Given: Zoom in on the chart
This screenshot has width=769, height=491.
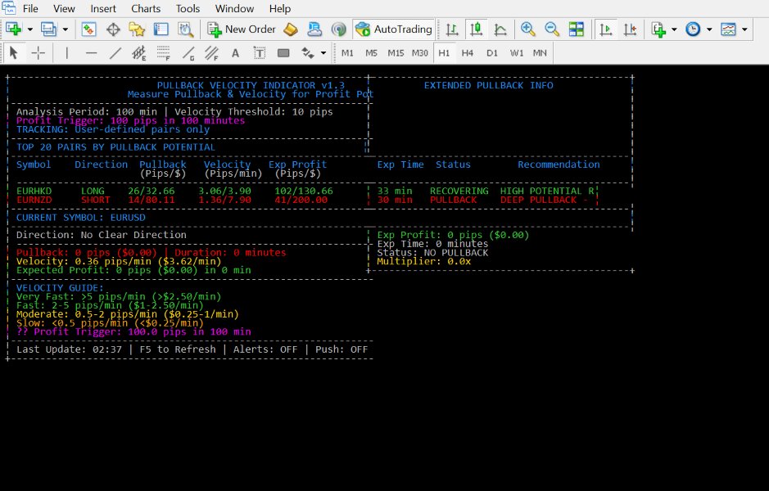Looking at the screenshot, I should tap(527, 29).
